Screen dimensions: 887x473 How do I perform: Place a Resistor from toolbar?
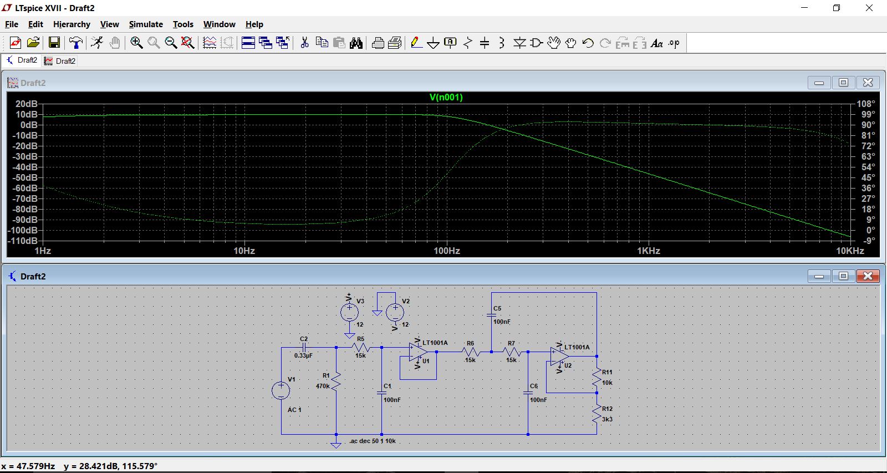click(x=468, y=43)
